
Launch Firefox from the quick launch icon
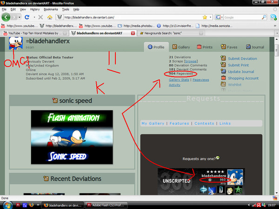coord(31,205)
